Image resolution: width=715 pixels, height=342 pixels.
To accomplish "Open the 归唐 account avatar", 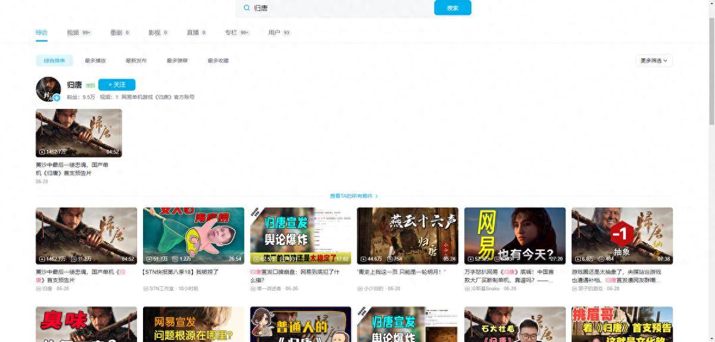I will pos(48,89).
